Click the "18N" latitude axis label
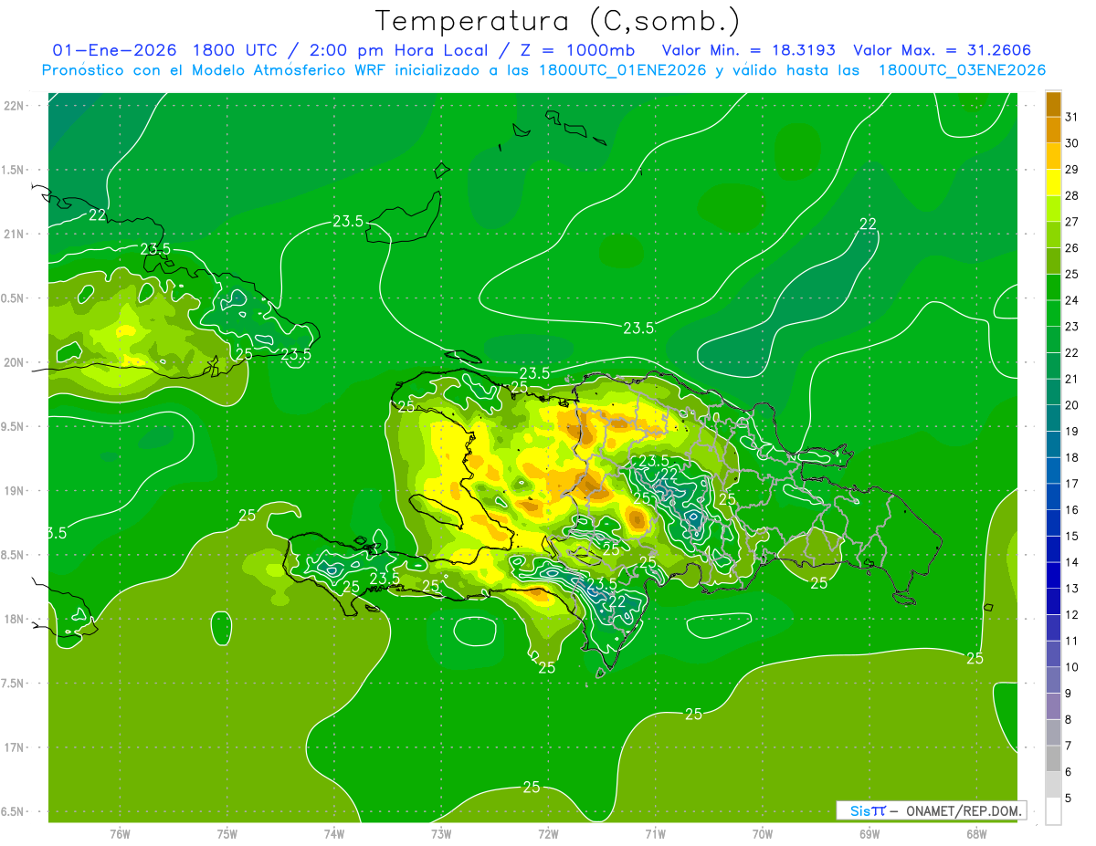Image resolution: width=1096 pixels, height=846 pixels. tap(15, 619)
